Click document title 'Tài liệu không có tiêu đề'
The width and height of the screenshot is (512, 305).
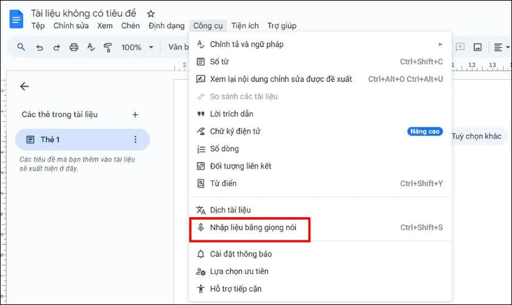(84, 13)
